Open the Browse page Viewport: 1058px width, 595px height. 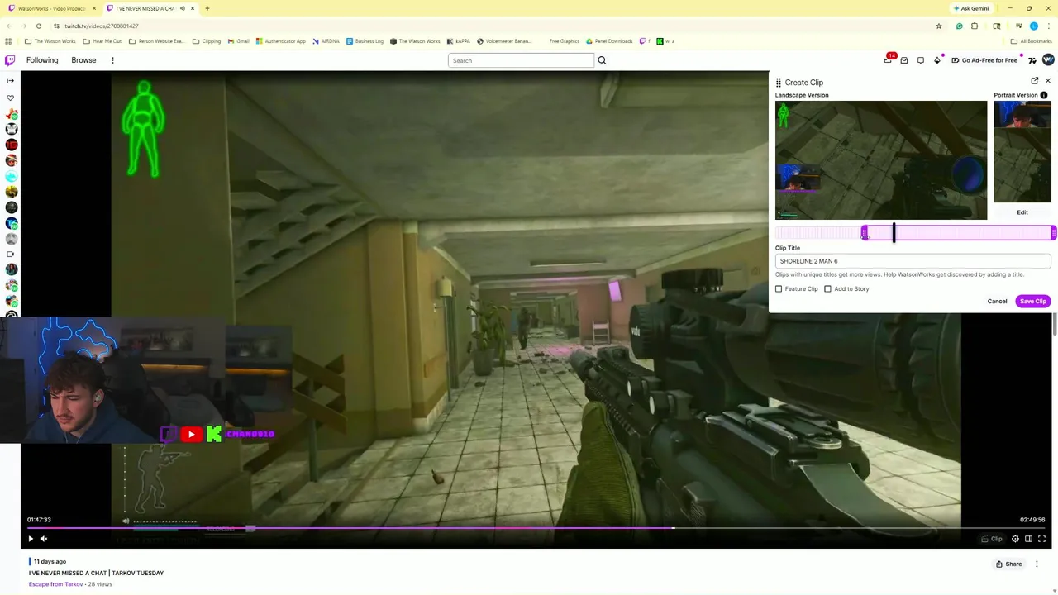tap(83, 60)
